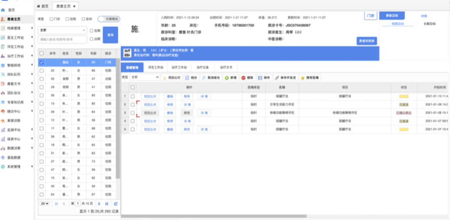Click the 保存 save toolbar button
This screenshot has height=220, width=450.
point(264,78)
